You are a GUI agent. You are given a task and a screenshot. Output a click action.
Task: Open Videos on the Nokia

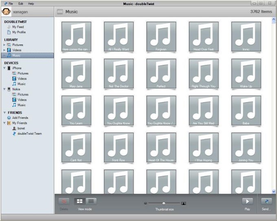coord(22,100)
